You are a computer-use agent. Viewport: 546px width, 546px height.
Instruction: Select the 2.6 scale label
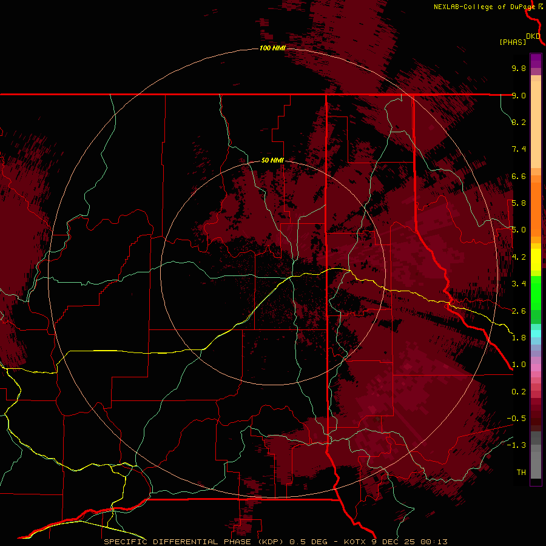519,311
